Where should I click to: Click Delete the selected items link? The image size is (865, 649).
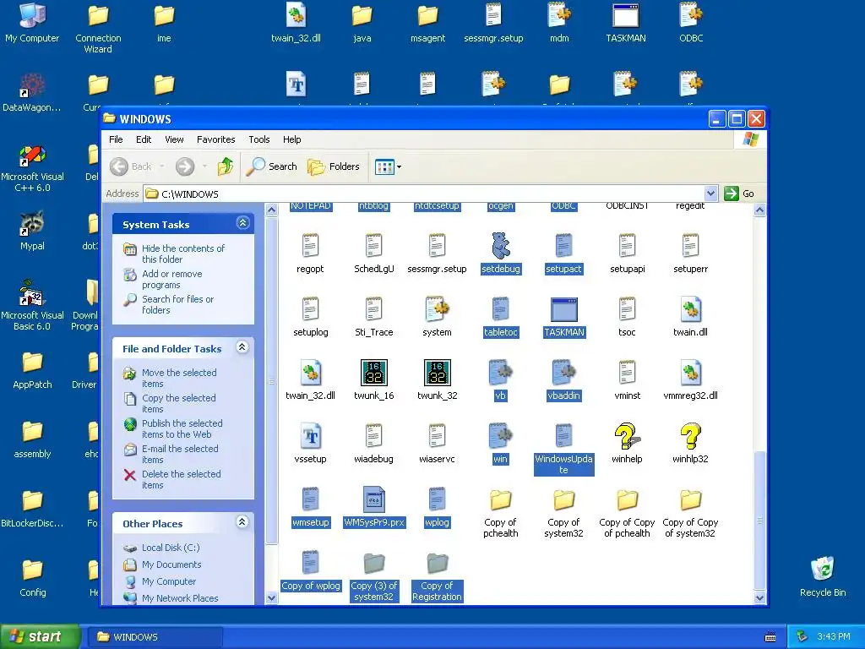[x=181, y=480]
